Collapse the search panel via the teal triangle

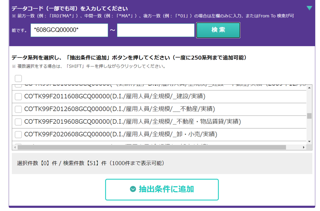click(x=310, y=8)
